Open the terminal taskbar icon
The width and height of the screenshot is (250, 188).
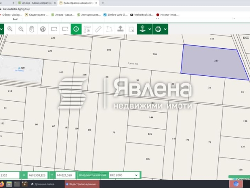(x=17, y=184)
